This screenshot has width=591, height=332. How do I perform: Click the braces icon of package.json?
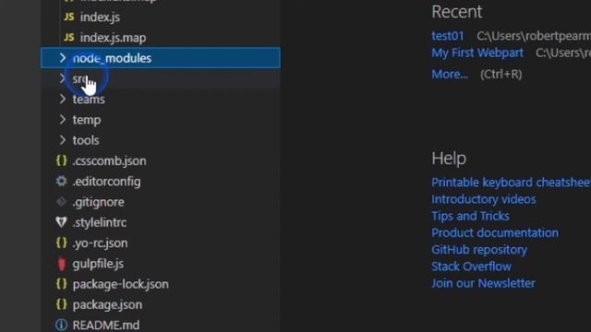tap(62, 304)
